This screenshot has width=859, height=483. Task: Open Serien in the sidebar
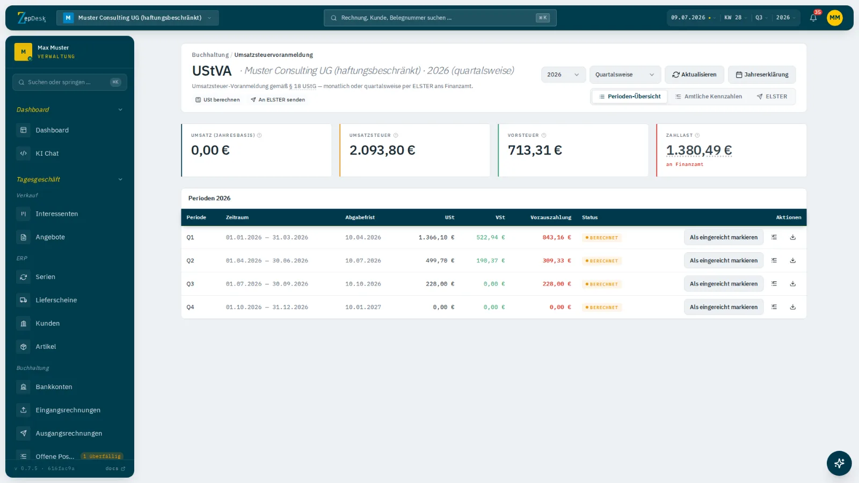click(x=70, y=277)
